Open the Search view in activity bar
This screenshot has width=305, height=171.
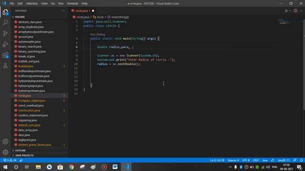pos(5,23)
